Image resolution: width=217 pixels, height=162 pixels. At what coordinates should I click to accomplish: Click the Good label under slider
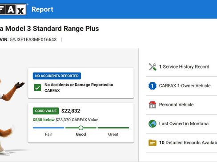point(81,134)
